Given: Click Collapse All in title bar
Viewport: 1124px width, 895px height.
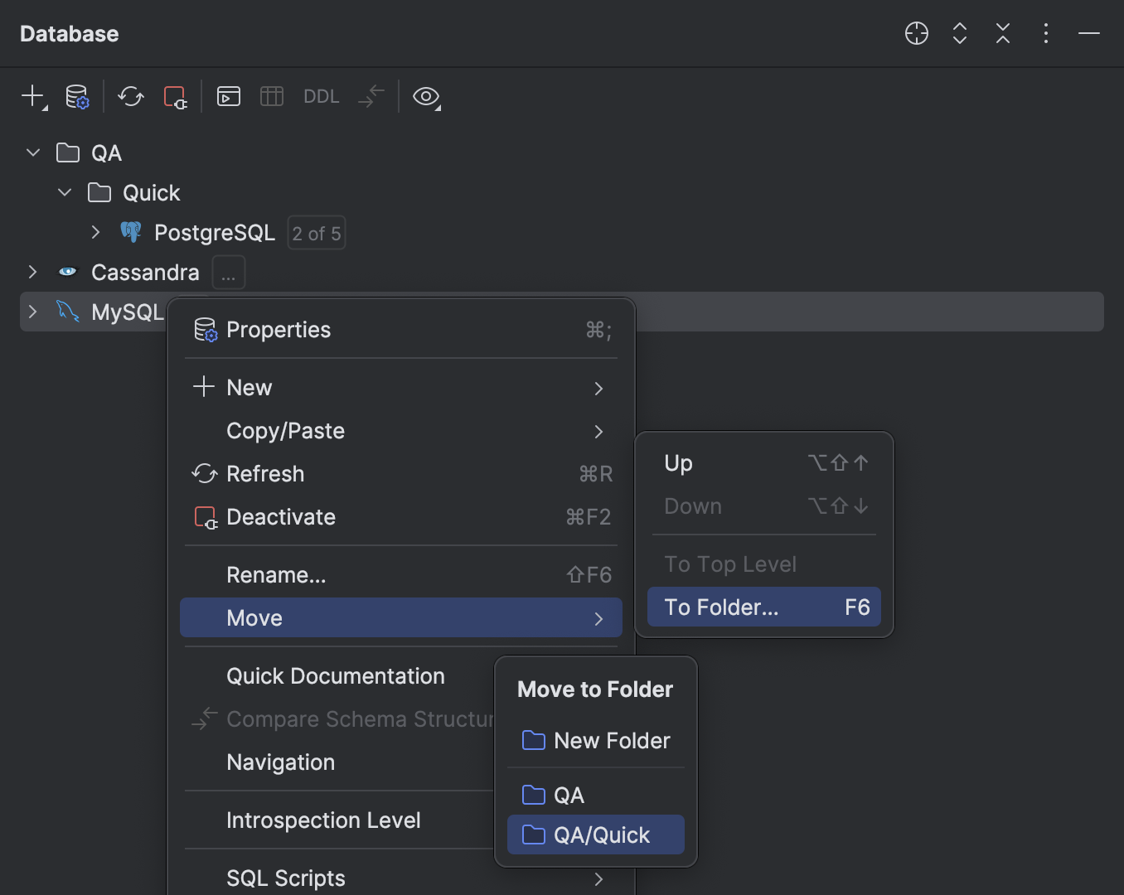Looking at the screenshot, I should (x=1002, y=33).
